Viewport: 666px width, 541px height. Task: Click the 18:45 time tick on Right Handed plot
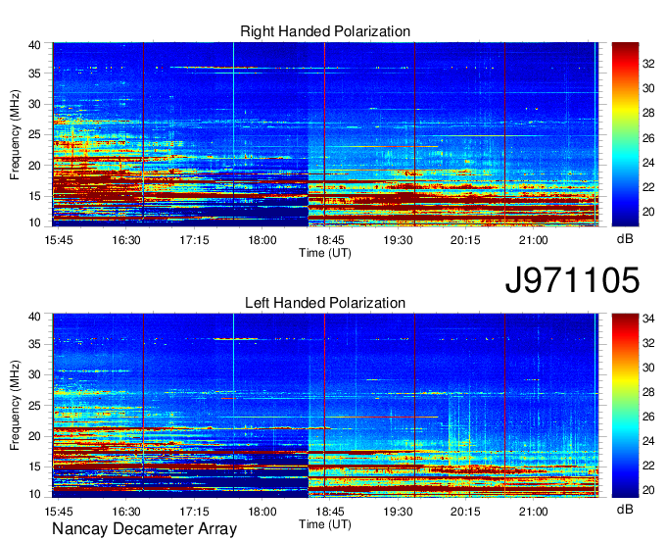pyautogui.click(x=330, y=240)
